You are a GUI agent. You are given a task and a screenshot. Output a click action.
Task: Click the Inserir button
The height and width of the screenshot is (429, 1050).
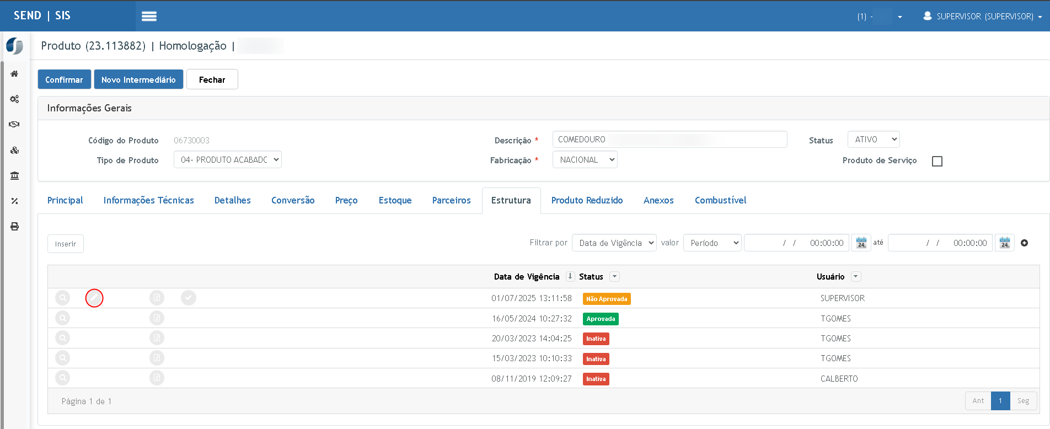[66, 244]
